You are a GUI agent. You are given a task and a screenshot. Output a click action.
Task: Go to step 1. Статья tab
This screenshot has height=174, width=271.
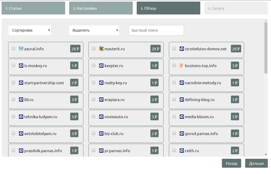tap(33, 8)
